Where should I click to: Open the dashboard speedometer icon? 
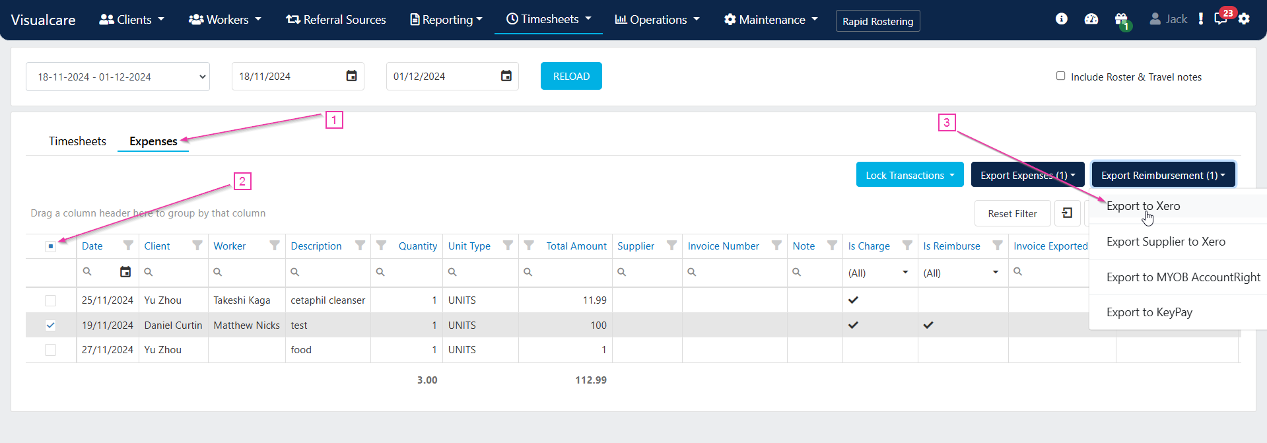[x=1091, y=19]
